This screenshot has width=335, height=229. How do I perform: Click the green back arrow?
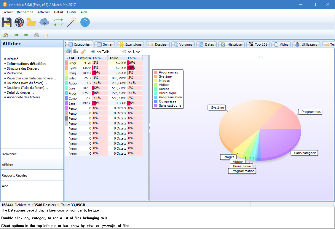(x=16, y=35)
